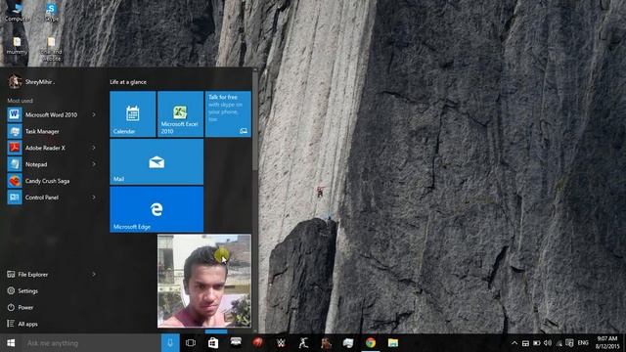Open the Action Center tray icon
Screen dimensions: 626x352
coord(569,343)
